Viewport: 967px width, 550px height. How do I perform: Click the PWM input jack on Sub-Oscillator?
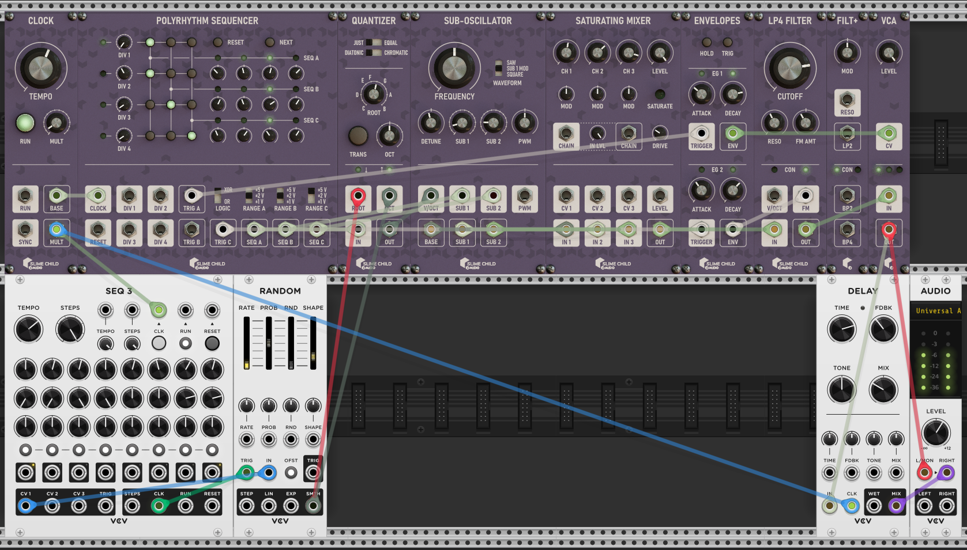[x=524, y=196]
